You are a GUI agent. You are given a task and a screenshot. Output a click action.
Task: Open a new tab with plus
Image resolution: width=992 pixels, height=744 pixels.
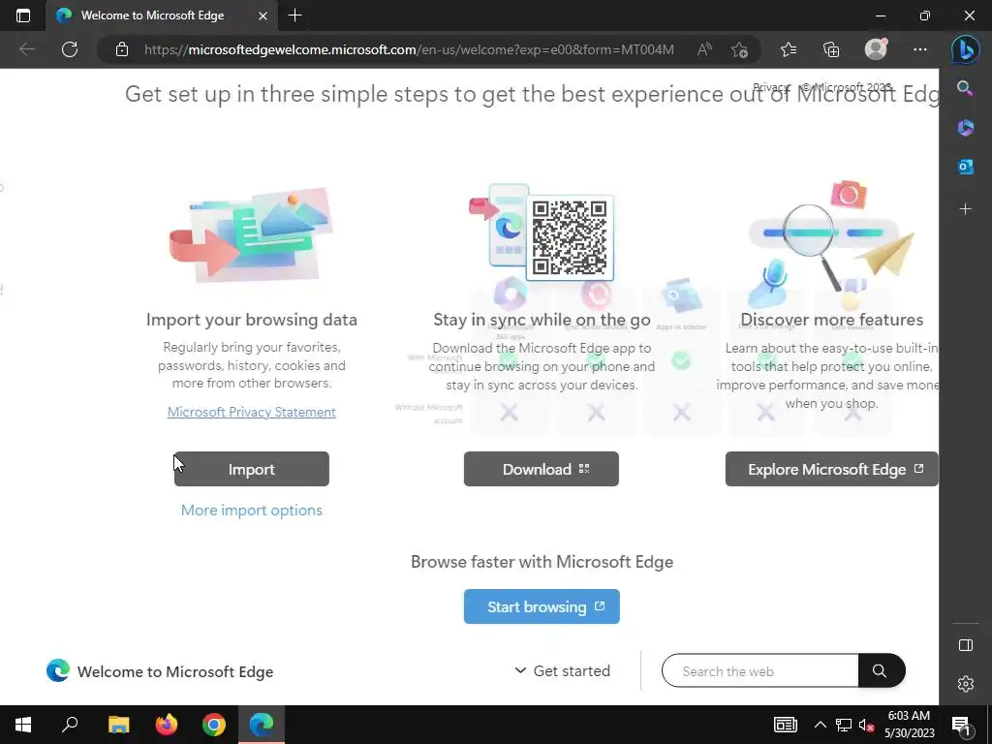(x=294, y=15)
